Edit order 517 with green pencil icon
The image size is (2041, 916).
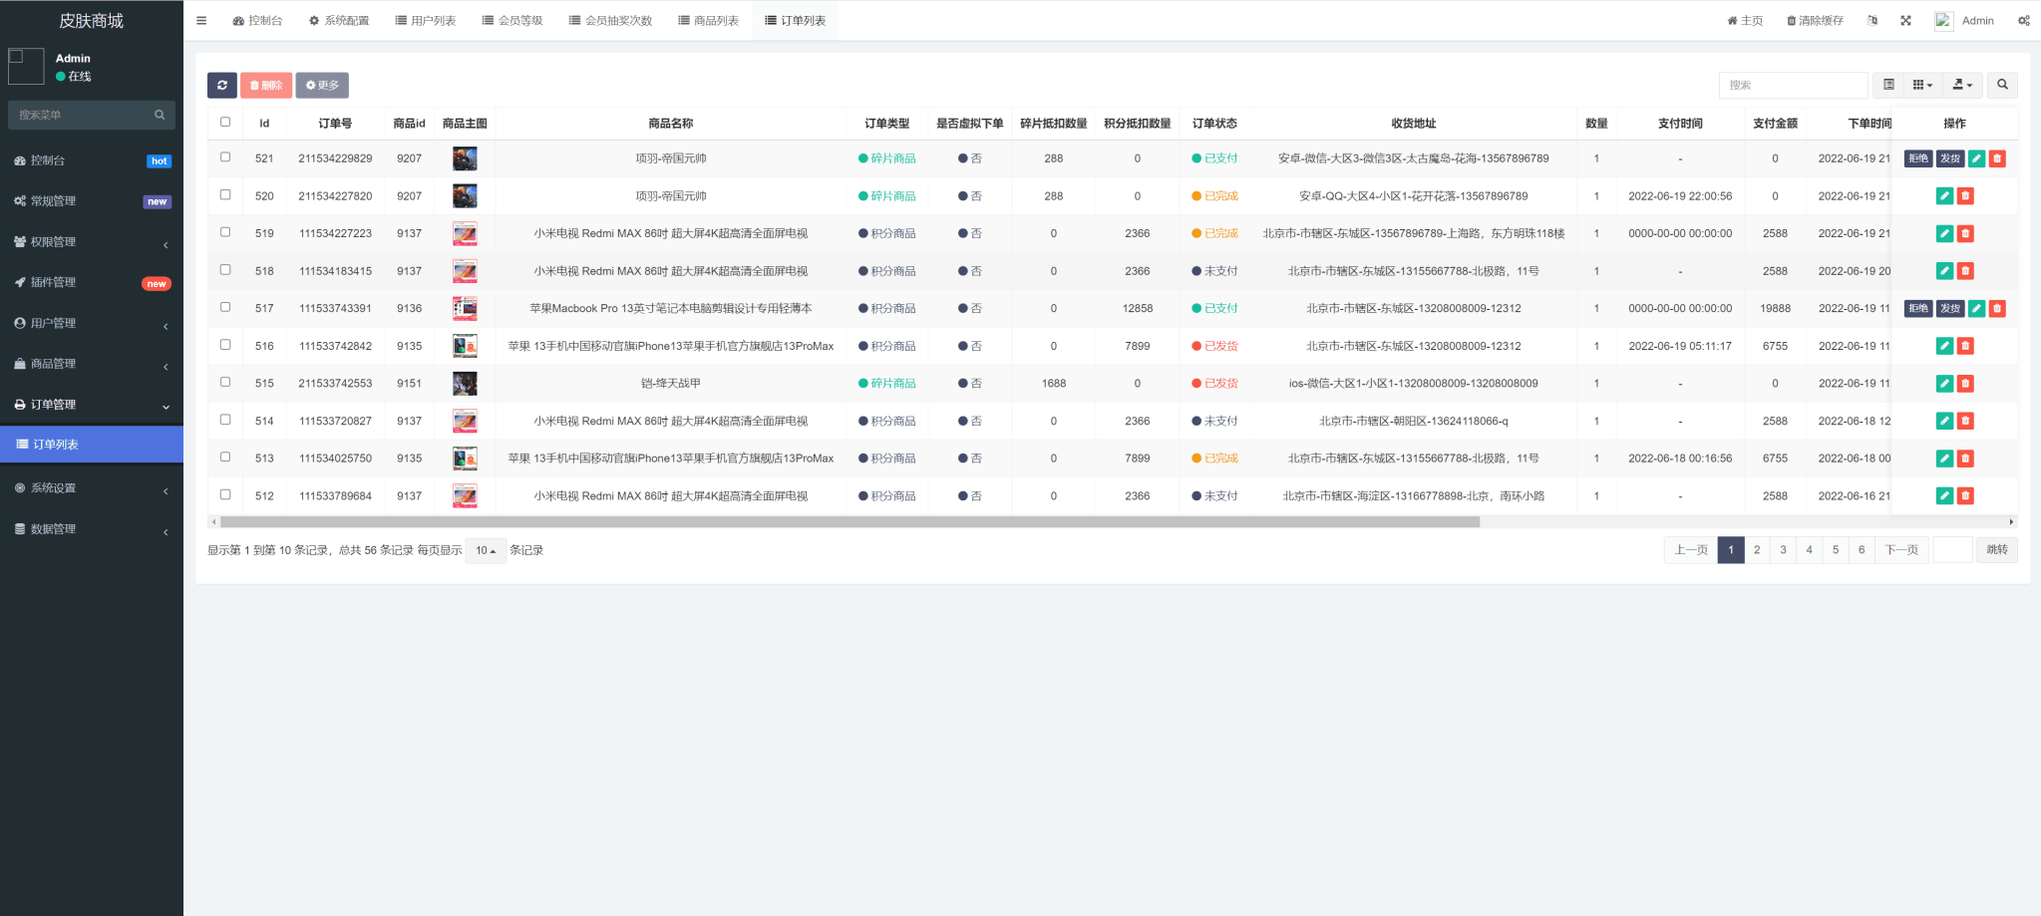point(1976,308)
